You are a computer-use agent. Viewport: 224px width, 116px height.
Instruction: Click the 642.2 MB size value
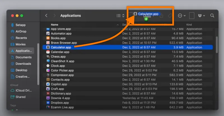[176, 107]
